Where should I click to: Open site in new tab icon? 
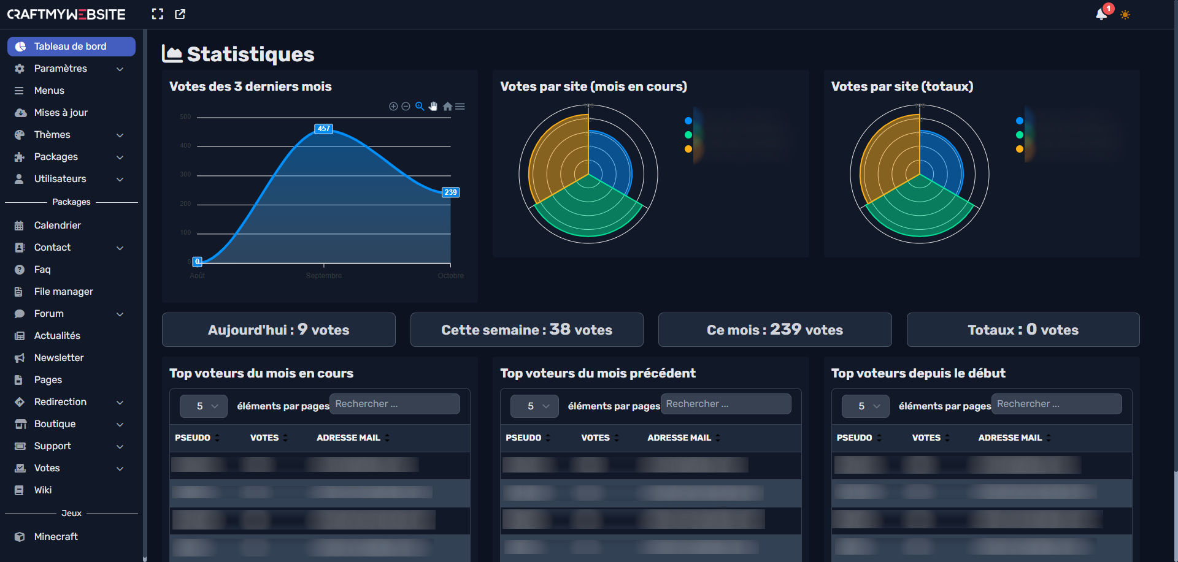coord(180,14)
